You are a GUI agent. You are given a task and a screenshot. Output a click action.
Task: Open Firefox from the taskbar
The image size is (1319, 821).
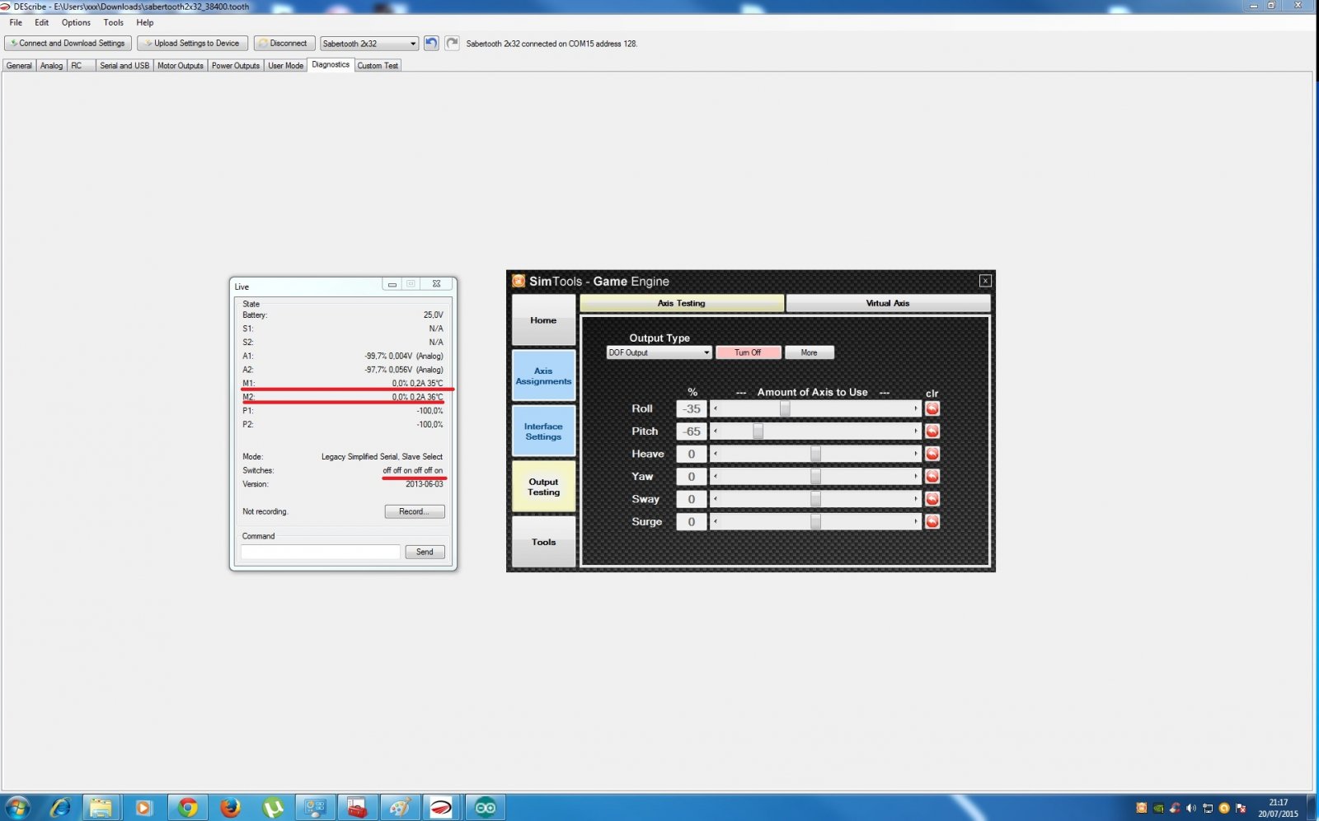pyautogui.click(x=230, y=808)
